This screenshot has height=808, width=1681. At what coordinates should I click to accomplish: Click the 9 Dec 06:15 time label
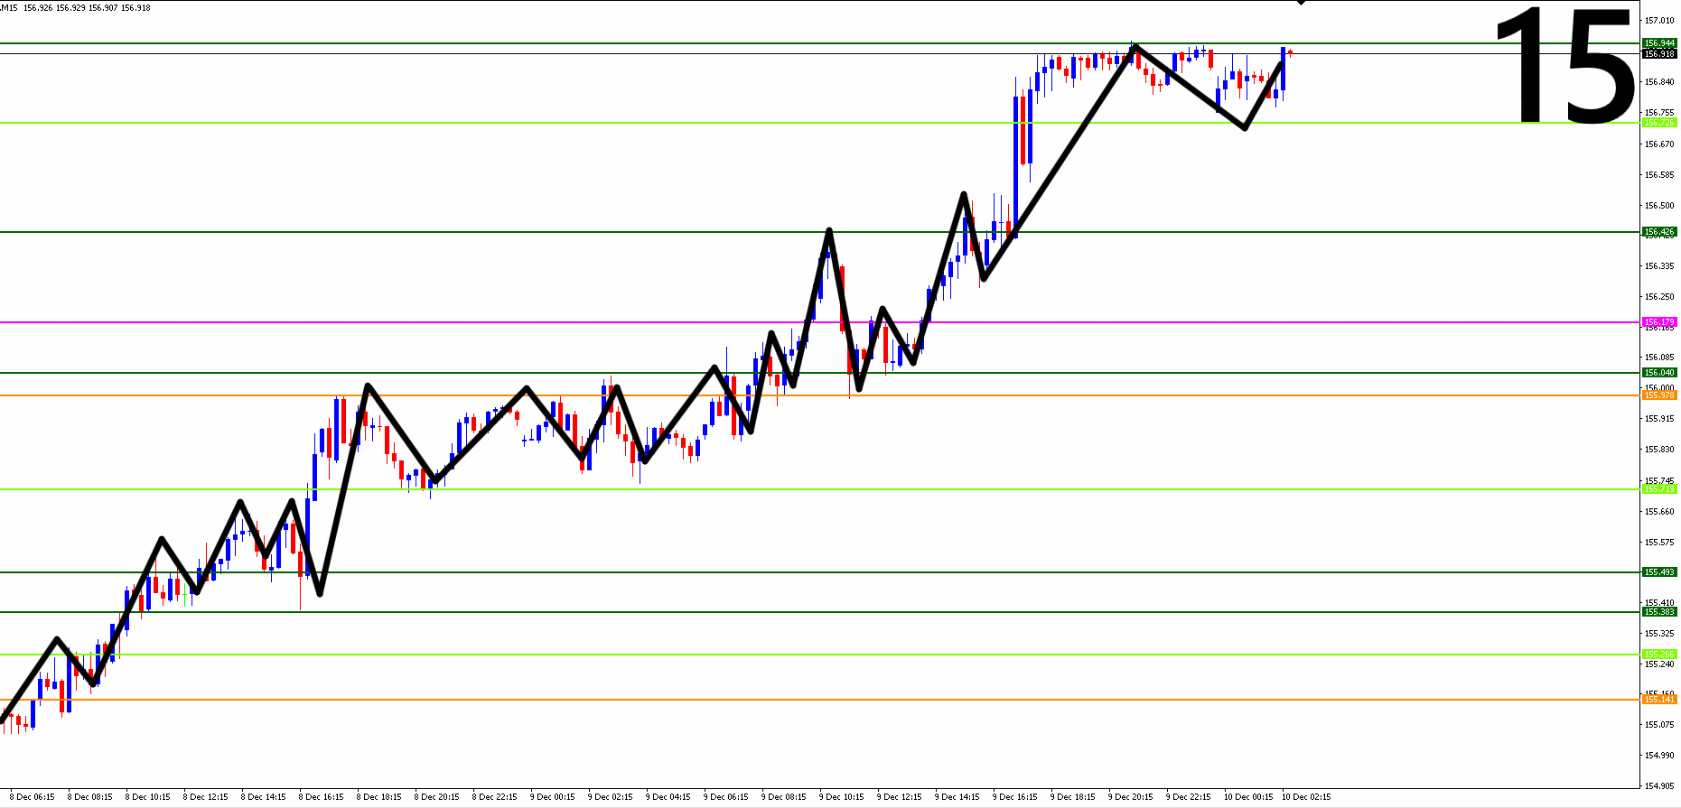726,797
